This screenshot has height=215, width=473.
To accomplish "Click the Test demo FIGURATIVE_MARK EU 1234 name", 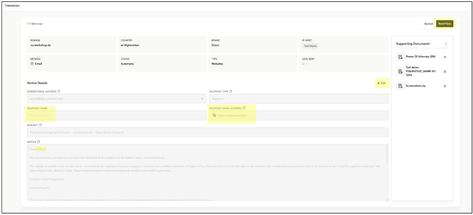I will coord(420,71).
